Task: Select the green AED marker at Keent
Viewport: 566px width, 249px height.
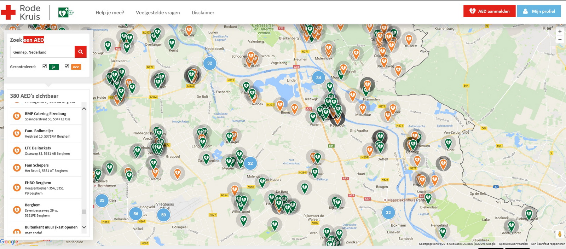Action: coord(172,43)
